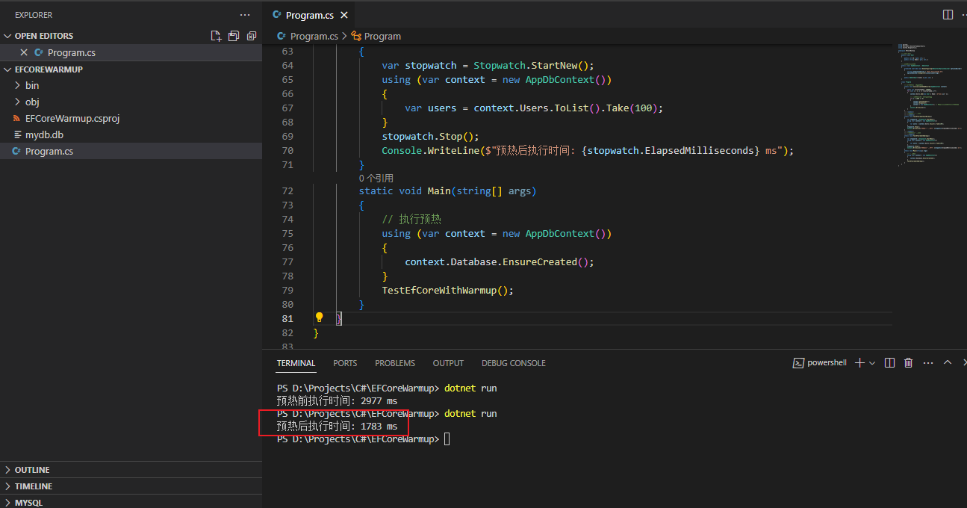This screenshot has width=967, height=508.
Task: Open the PROBLEMS tab
Action: coord(395,363)
